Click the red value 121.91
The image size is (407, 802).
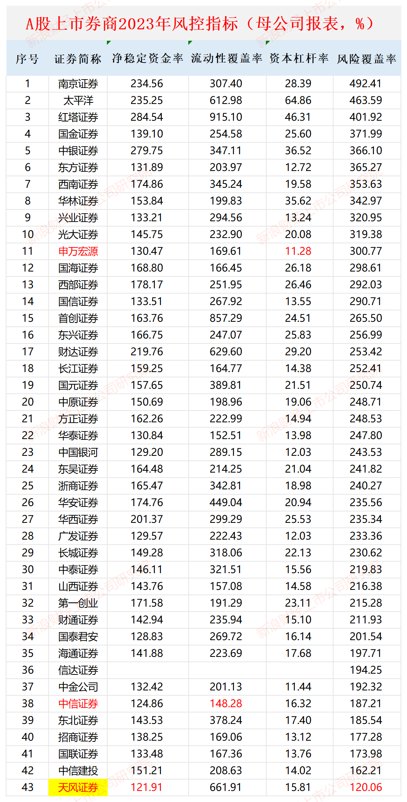[147, 788]
